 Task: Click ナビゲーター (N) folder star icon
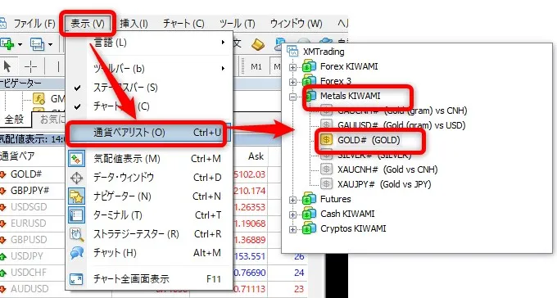(x=76, y=196)
